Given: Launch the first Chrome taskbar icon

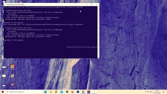Looking at the screenshot, I should [56, 92].
